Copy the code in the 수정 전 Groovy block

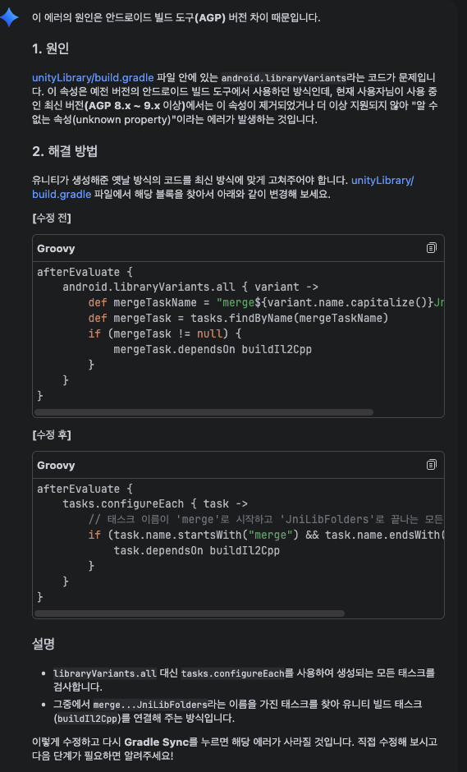click(431, 248)
